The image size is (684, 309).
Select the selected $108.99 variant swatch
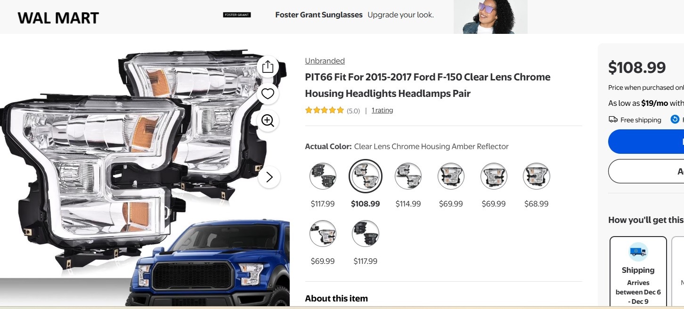click(x=366, y=176)
